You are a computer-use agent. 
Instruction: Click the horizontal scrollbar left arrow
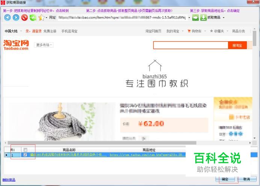6,142
